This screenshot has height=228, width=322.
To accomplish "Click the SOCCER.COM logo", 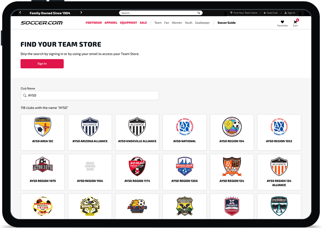I will [42, 23].
